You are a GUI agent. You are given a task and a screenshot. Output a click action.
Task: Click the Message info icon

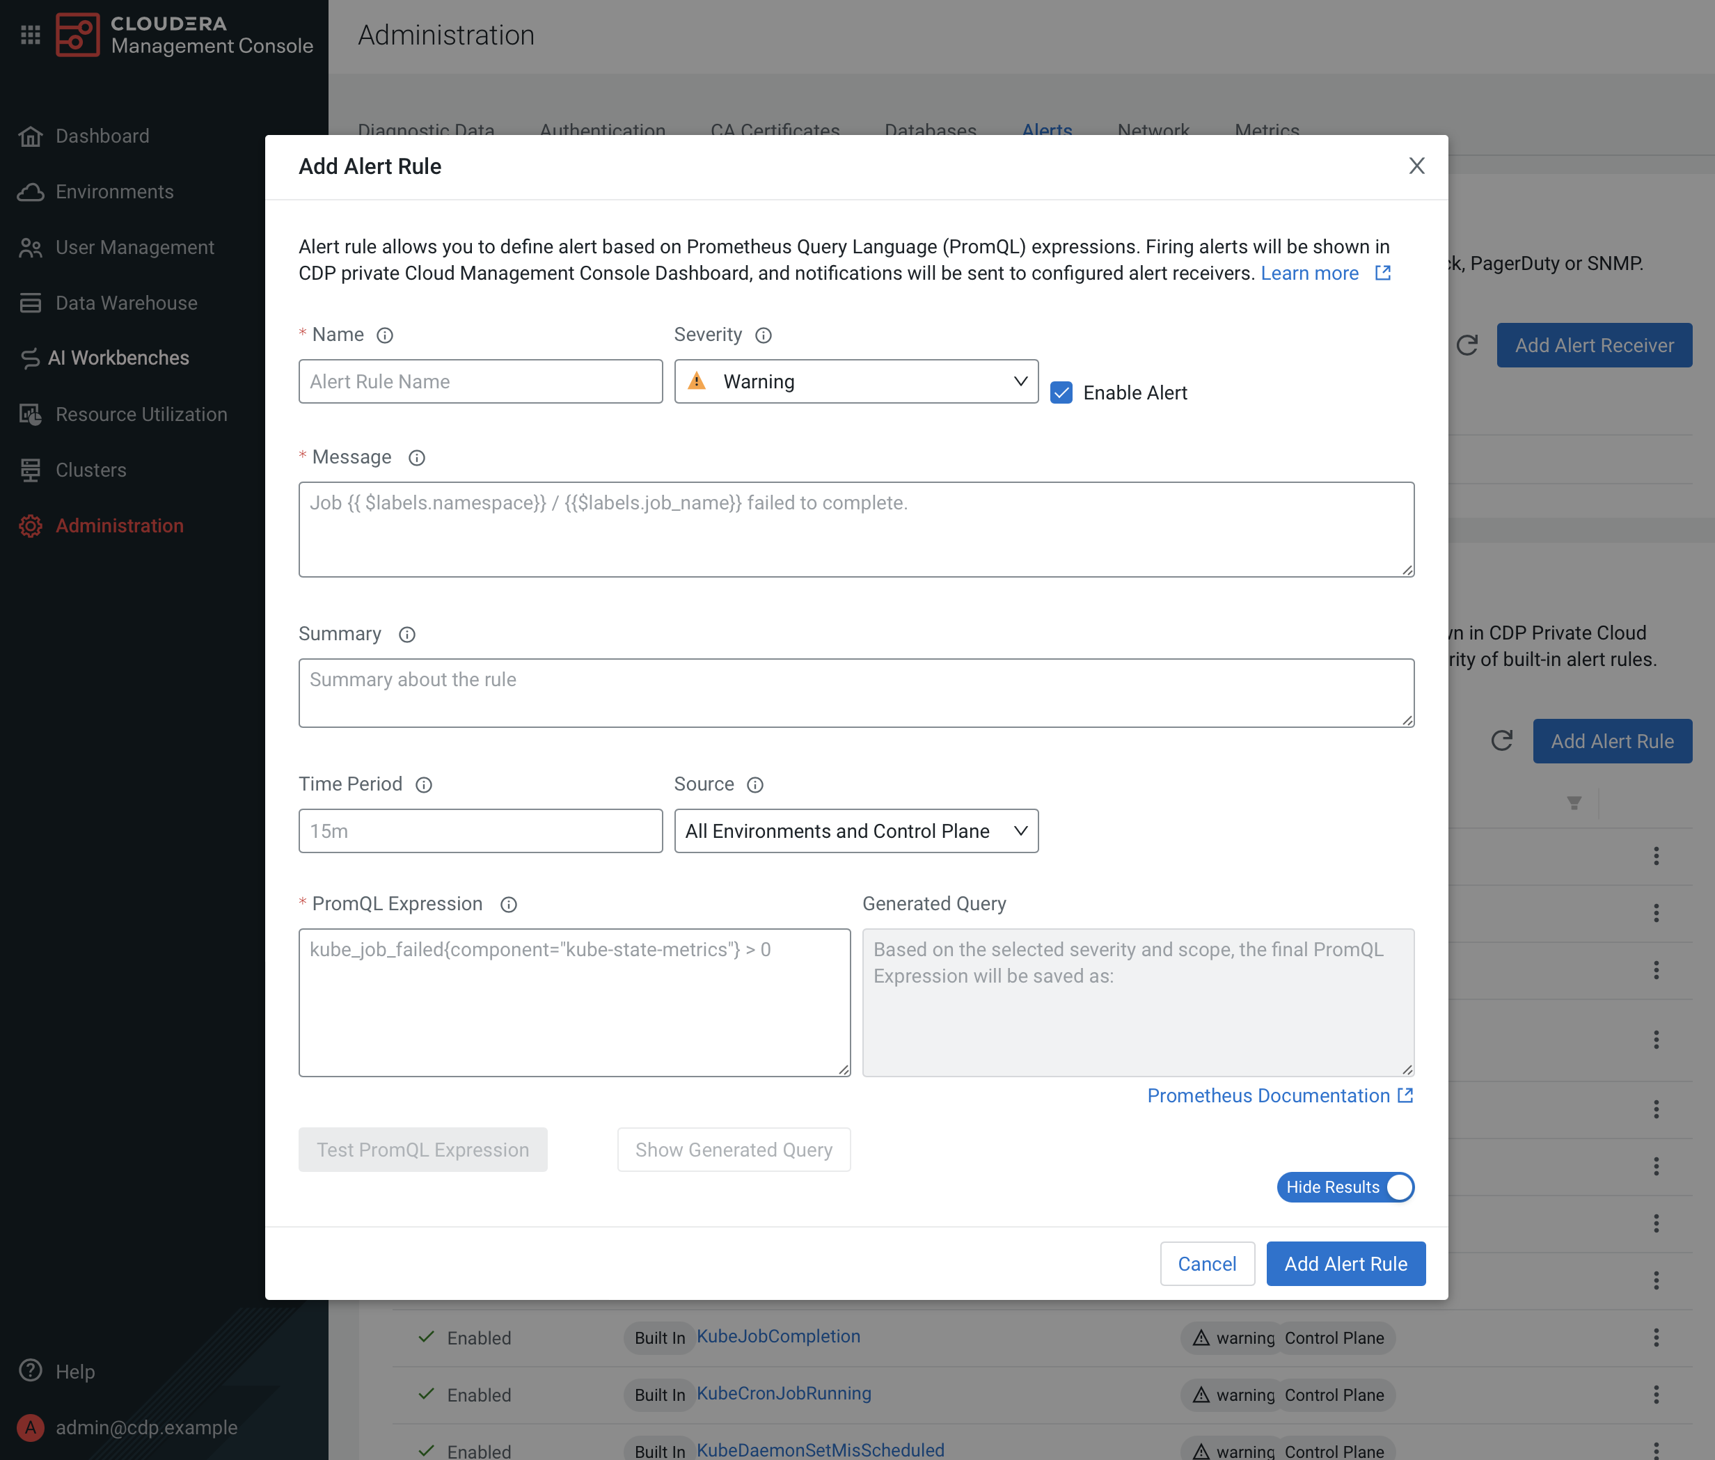(416, 458)
